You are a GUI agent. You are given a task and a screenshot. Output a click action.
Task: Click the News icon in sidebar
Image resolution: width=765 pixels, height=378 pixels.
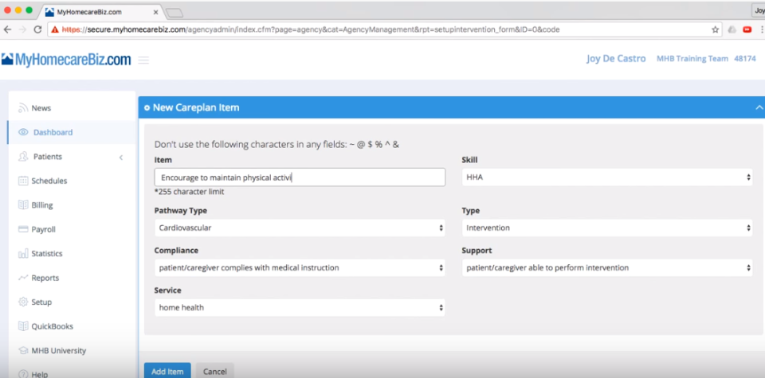tap(23, 108)
